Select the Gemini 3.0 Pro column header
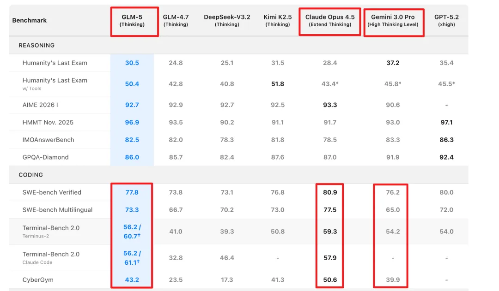 point(393,20)
